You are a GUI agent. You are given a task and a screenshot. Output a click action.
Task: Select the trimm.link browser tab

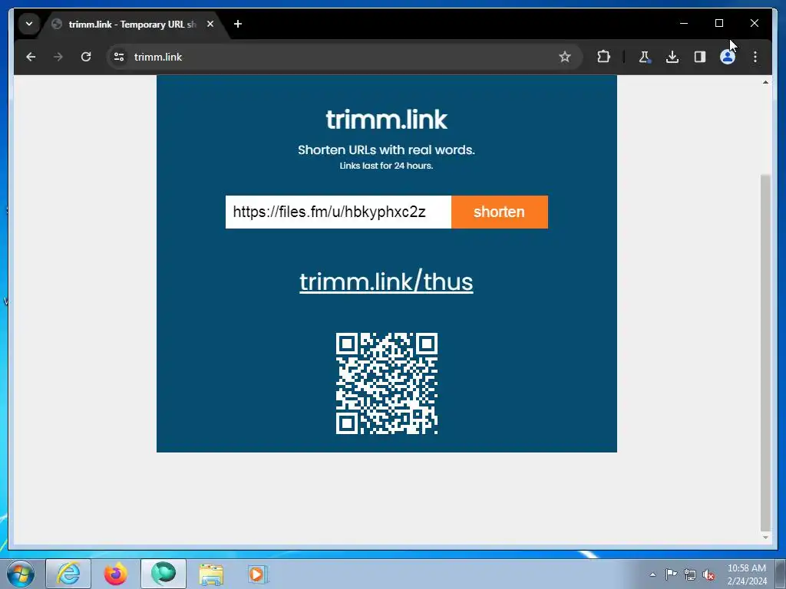pos(133,24)
